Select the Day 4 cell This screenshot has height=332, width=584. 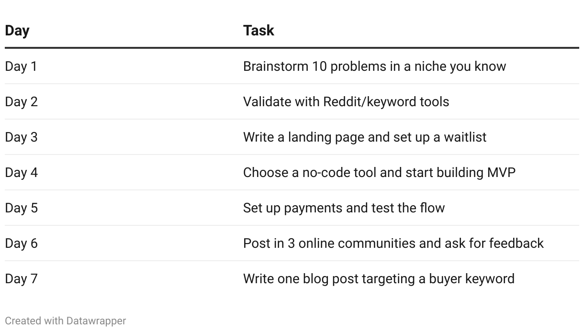[x=21, y=172]
